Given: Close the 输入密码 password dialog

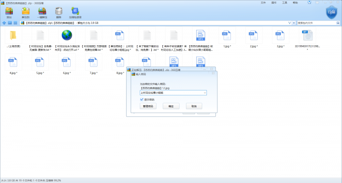Looking at the screenshot, I should pyautogui.click(x=214, y=74).
